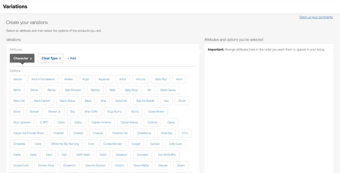Pick the Boba Fett option
This screenshot has height=173, width=340.
(x=121, y=101)
